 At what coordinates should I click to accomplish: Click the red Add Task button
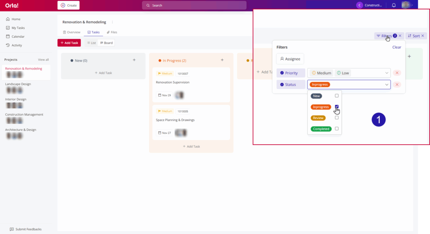point(69,43)
